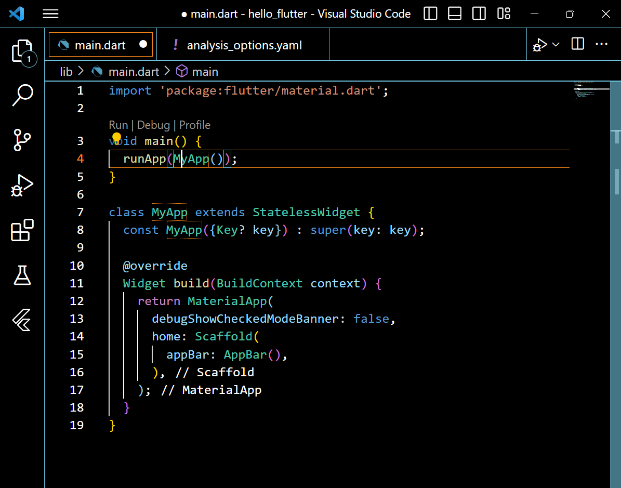The image size is (621, 488).
Task: Click the Debug CodeLens link
Action: 153,125
